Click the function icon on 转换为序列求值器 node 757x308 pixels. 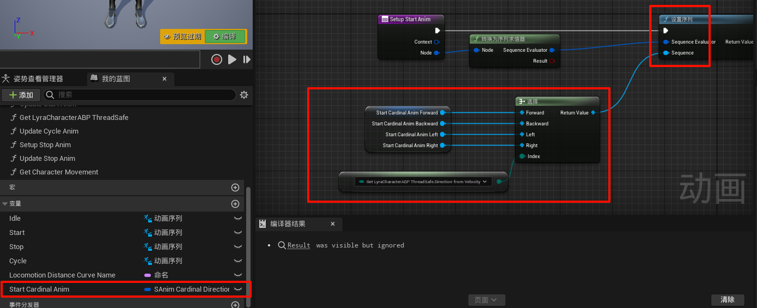point(477,39)
